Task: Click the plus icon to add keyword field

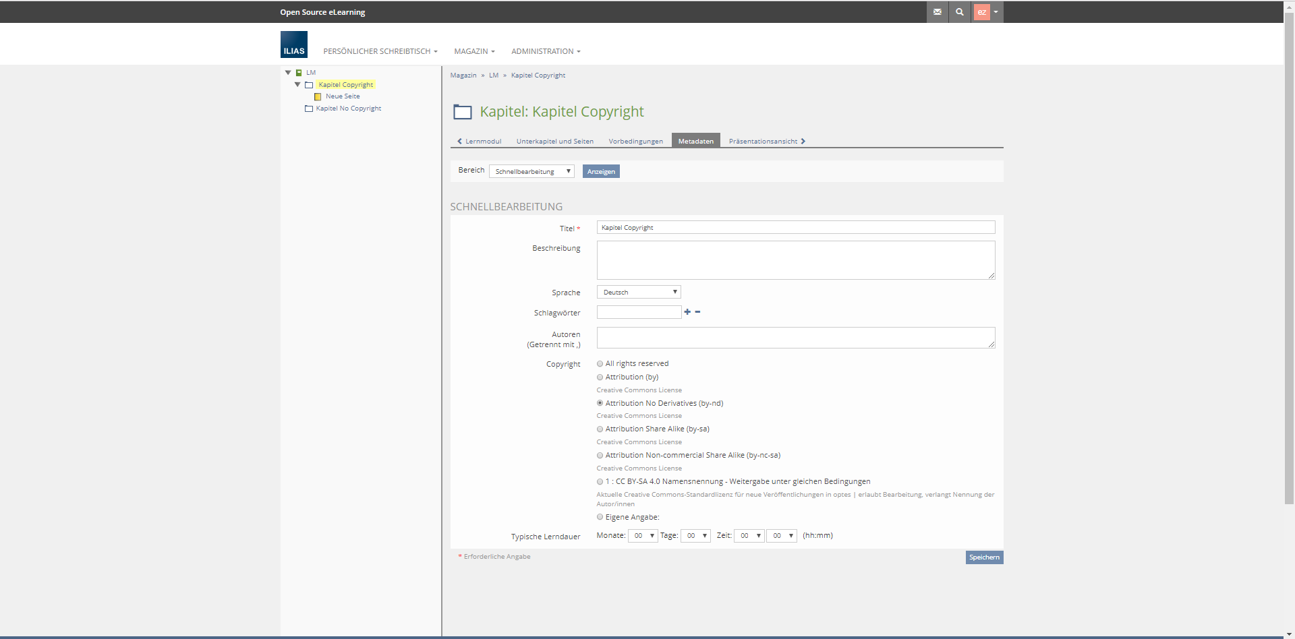Action: (687, 312)
